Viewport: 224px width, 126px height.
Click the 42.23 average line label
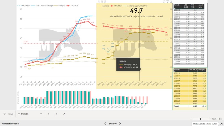[x=26, y=42]
